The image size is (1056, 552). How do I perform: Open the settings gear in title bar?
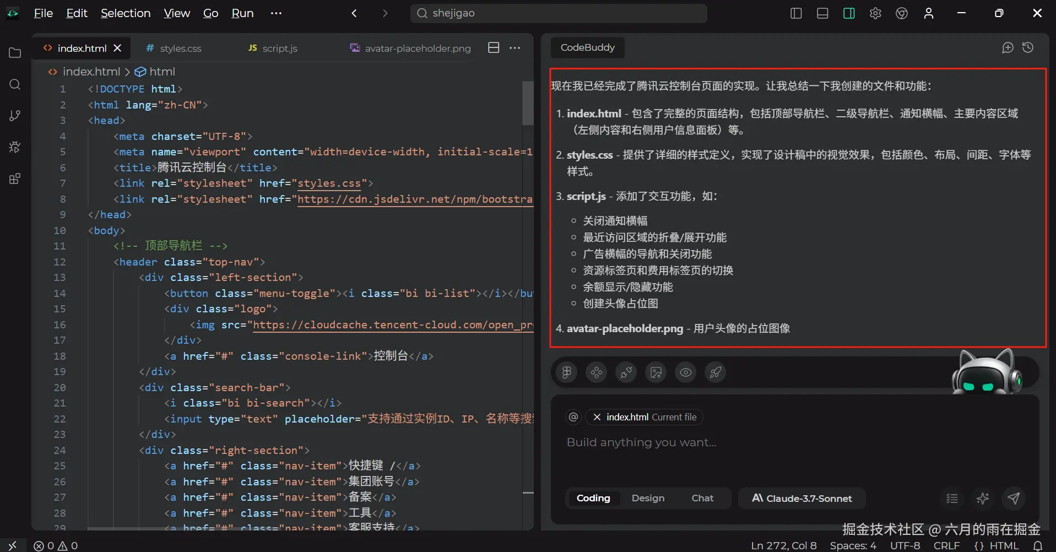pyautogui.click(x=875, y=13)
